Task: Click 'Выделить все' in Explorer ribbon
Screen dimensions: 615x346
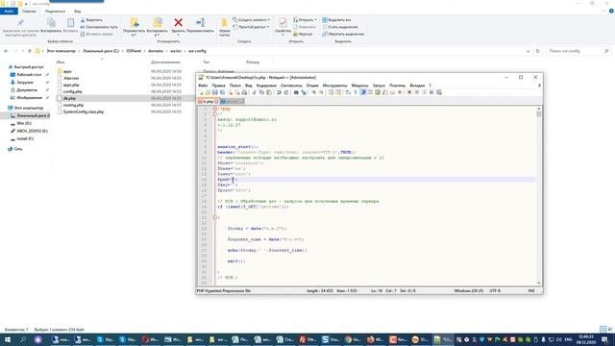Action: click(336, 19)
